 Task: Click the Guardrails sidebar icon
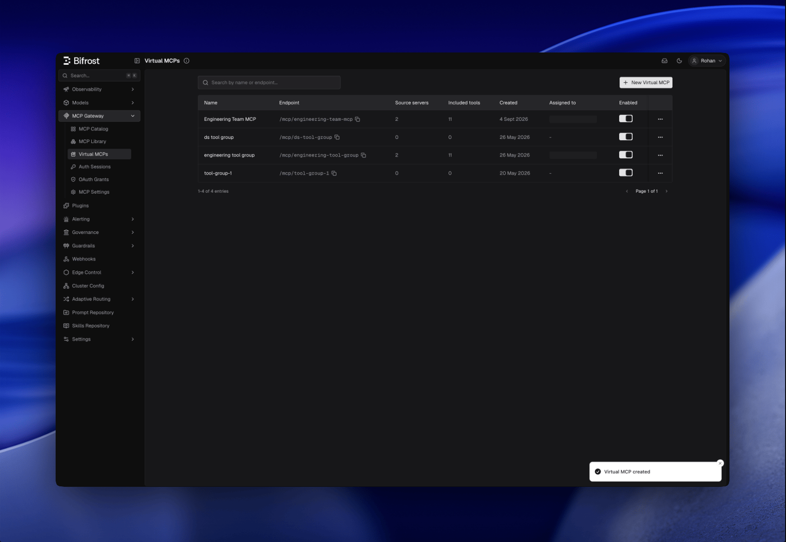tap(66, 246)
